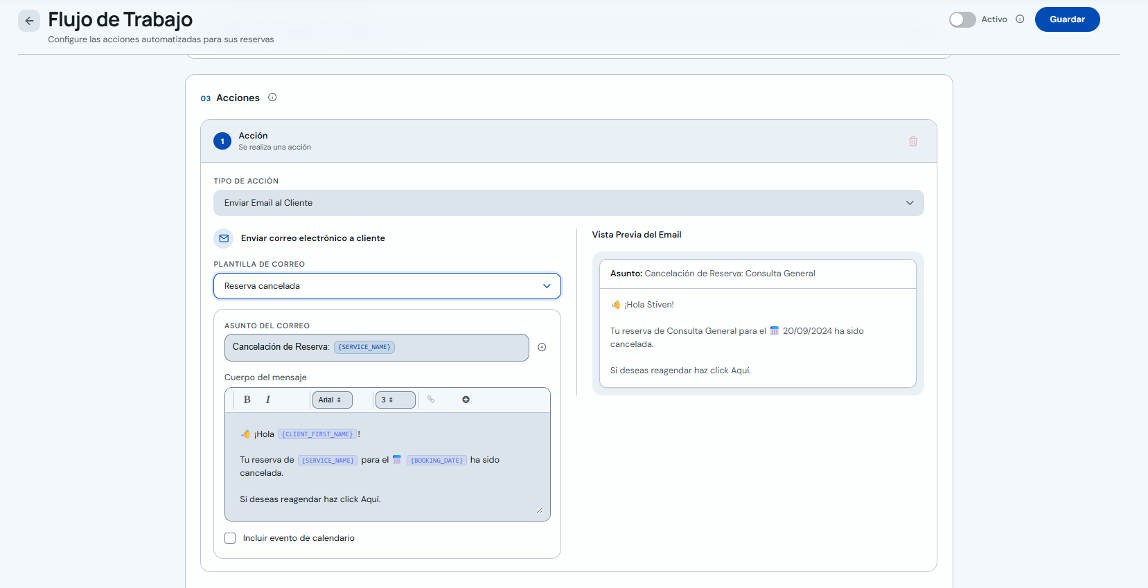The width and height of the screenshot is (1148, 588).
Task: Add variable using editor plus icon
Action: click(466, 400)
